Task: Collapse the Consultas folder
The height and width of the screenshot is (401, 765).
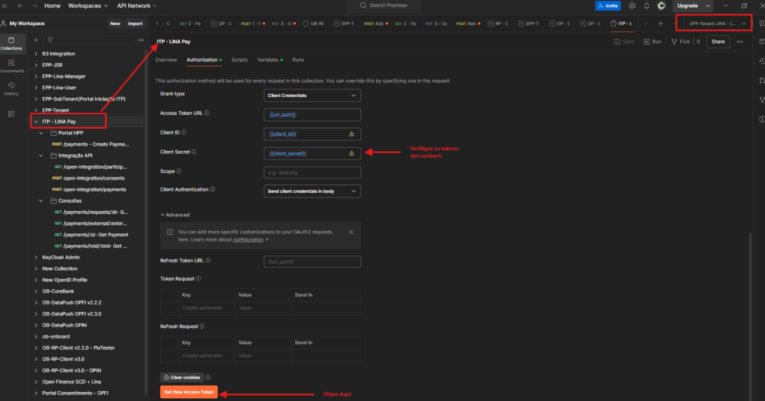Action: (x=41, y=200)
